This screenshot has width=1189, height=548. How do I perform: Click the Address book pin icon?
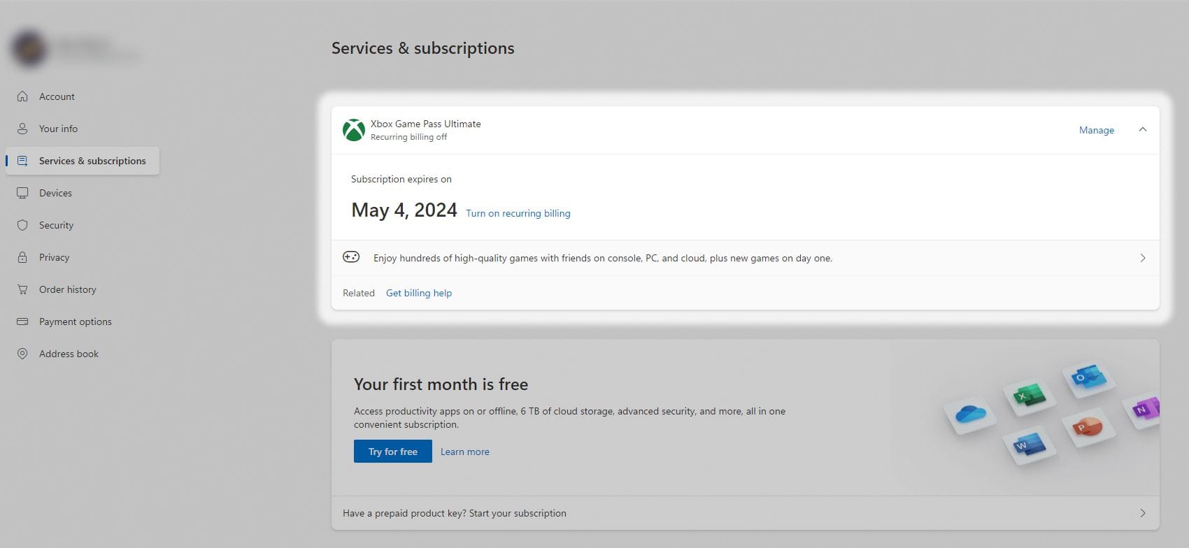click(x=22, y=354)
